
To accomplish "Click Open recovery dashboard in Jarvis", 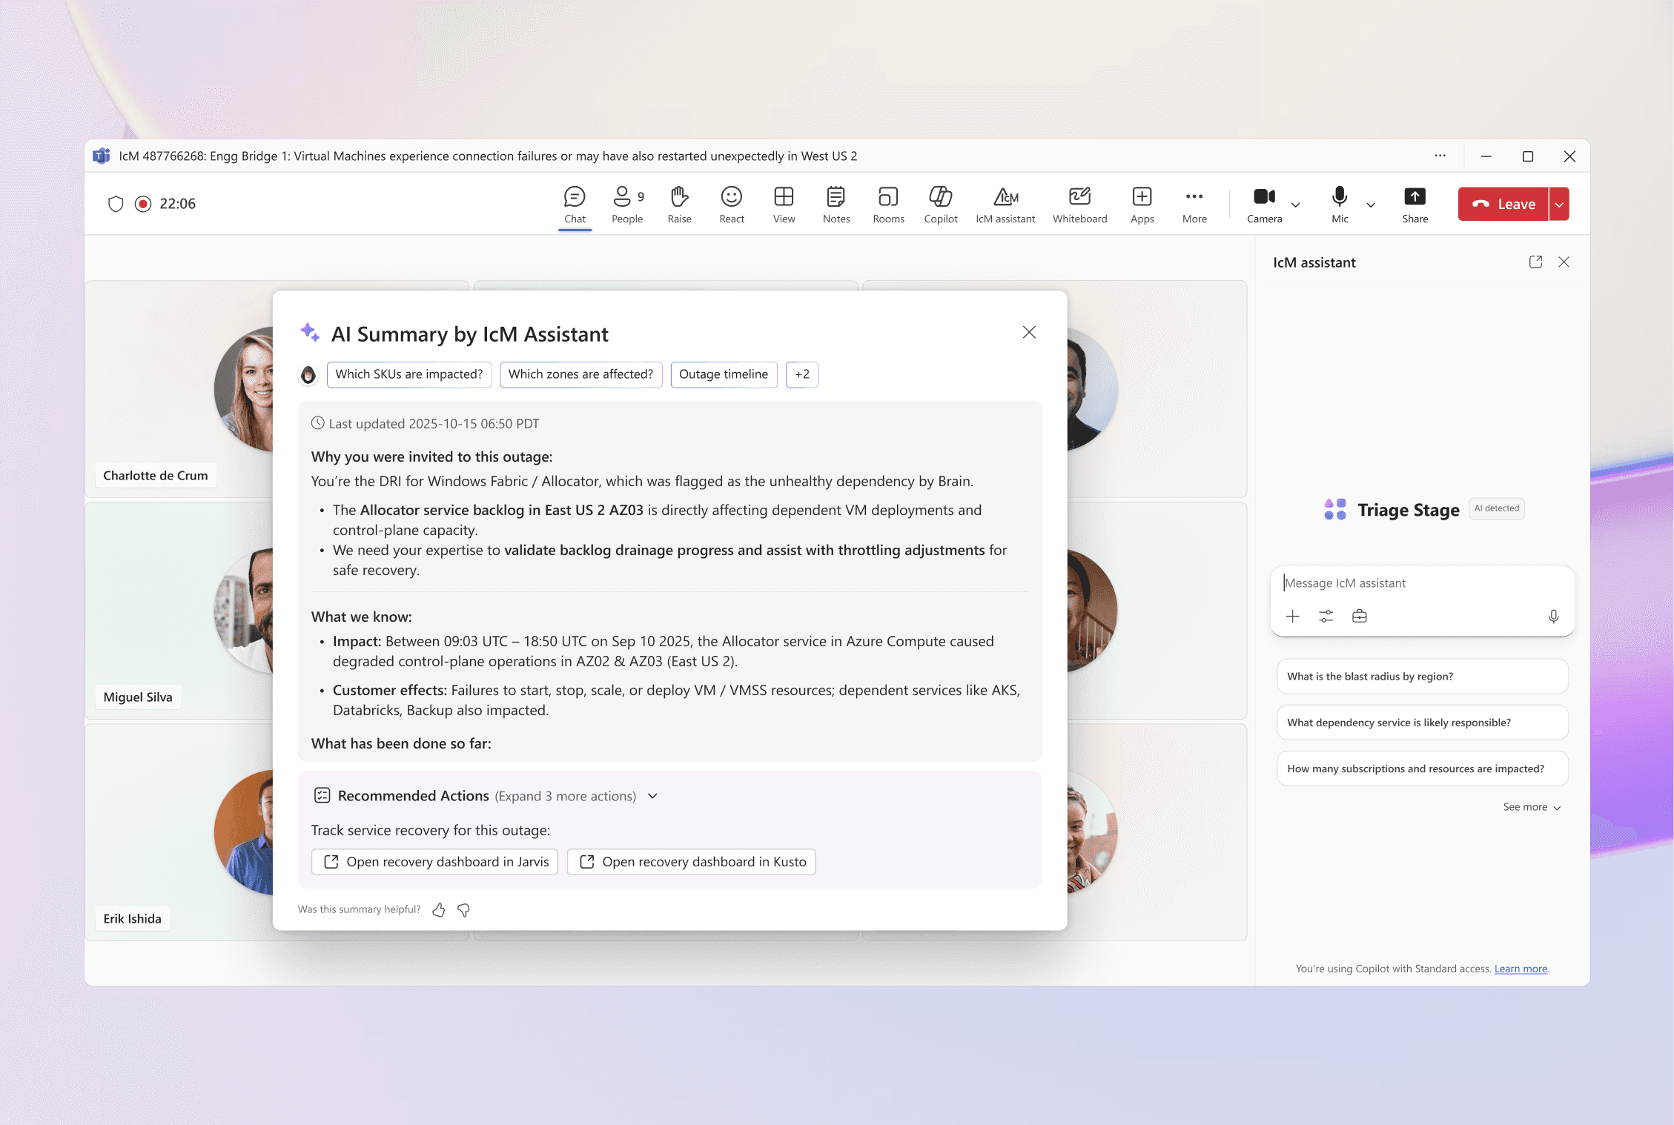I will (434, 862).
